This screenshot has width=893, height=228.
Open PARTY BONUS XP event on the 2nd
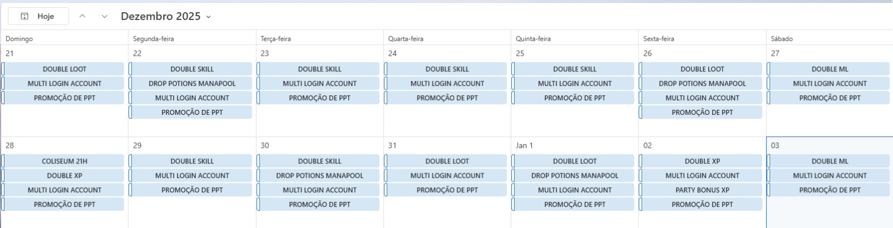click(x=702, y=190)
